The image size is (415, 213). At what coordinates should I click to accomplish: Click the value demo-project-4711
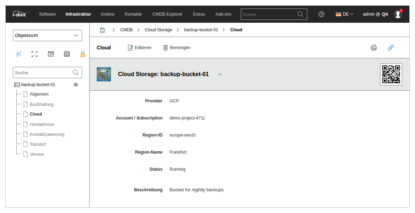[187, 118]
